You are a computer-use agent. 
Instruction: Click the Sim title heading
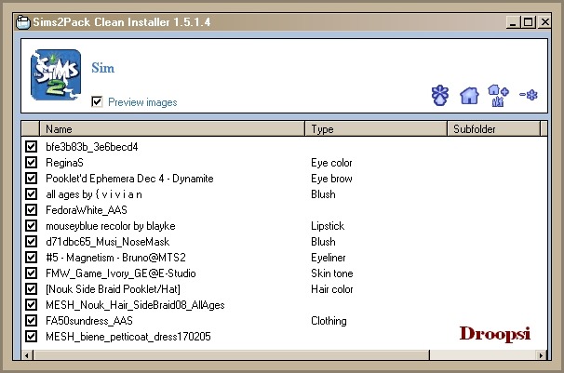click(x=103, y=68)
